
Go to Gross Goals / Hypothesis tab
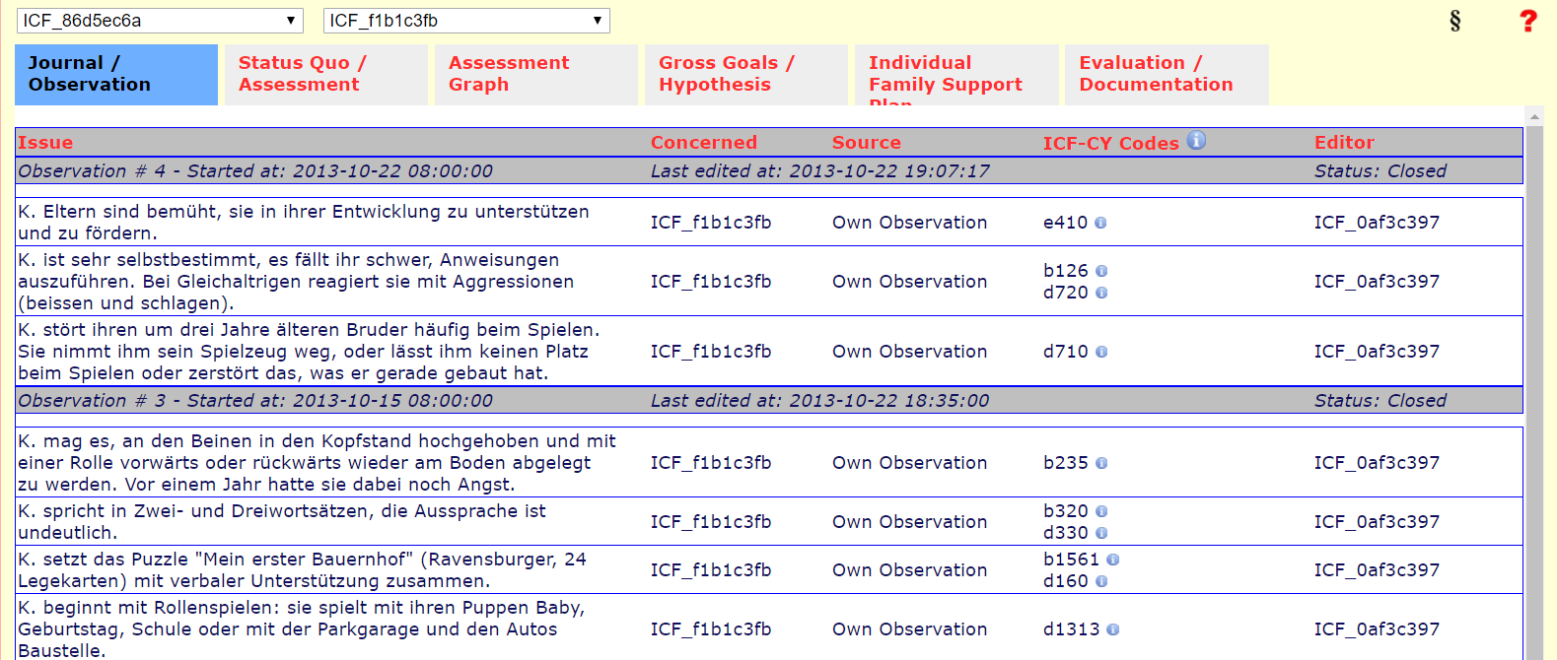coord(745,74)
